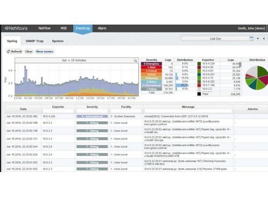268x201 pixels.
Task: Click 7-Debug badge in row 22:25:02.188
Action: tap(92, 123)
